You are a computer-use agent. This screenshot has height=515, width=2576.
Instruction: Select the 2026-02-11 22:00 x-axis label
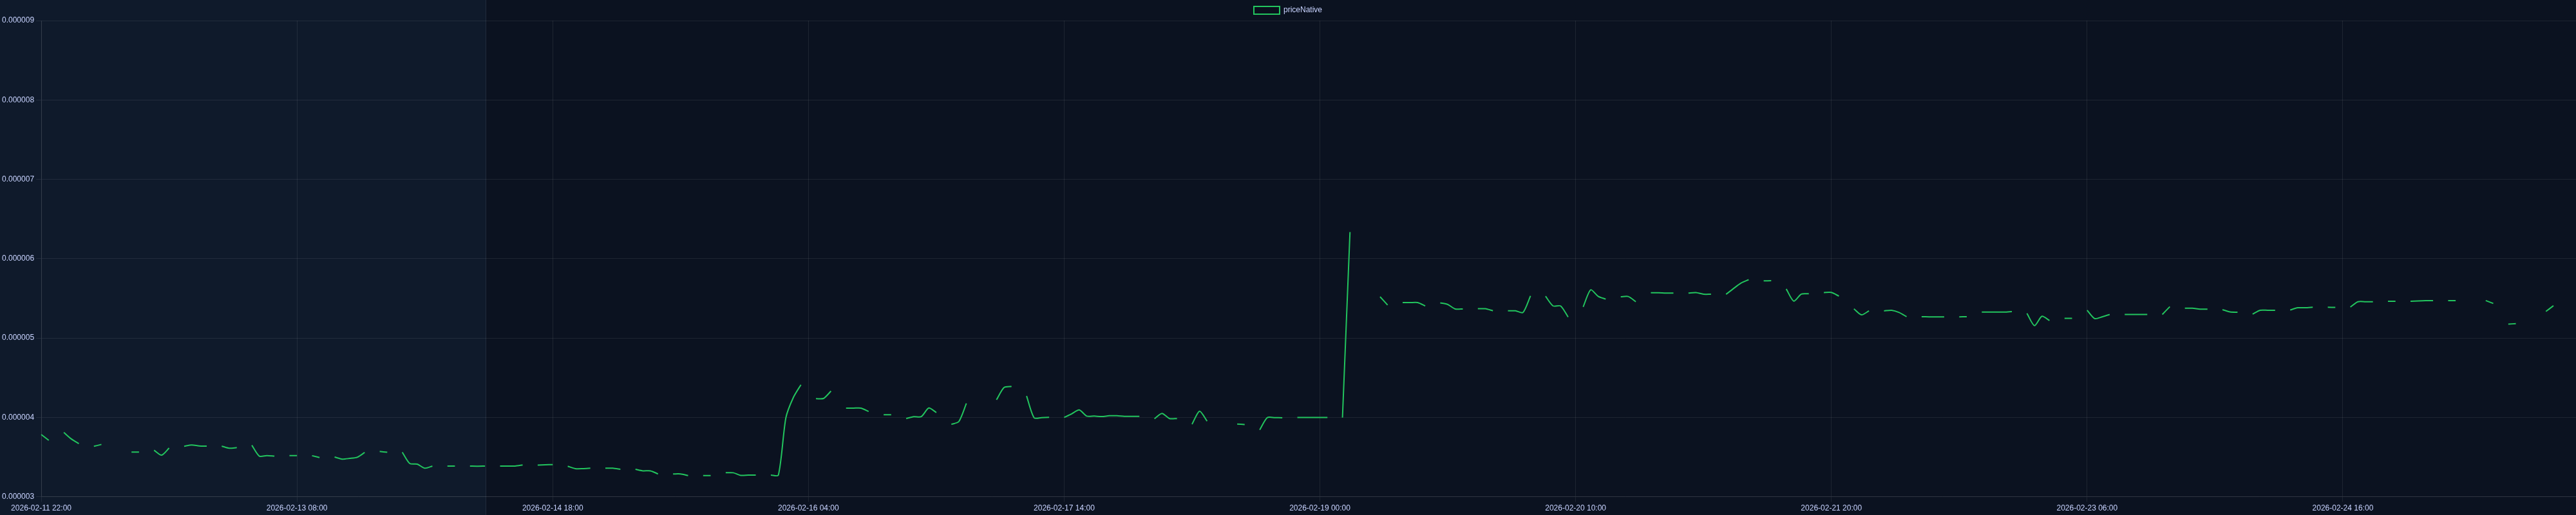click(41, 508)
